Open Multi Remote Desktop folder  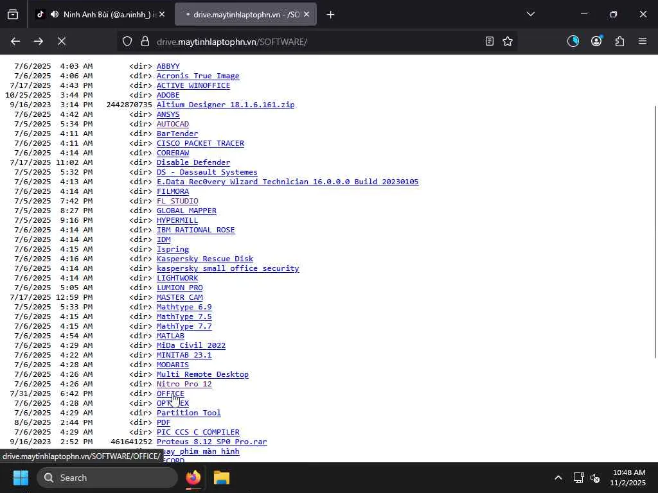pos(202,375)
